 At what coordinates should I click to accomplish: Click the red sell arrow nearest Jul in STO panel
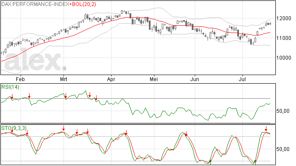pyautogui.click(x=266, y=129)
